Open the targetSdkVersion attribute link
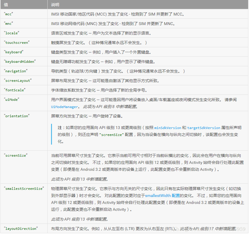249x235 pixels. 203,128
